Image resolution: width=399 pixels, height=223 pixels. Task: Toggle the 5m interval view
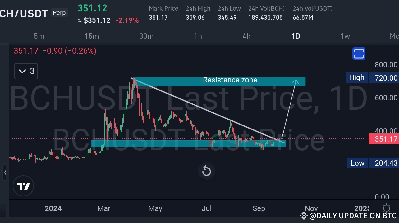click(x=39, y=36)
